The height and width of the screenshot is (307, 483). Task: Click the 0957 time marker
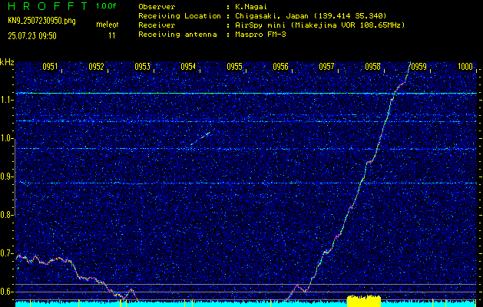pyautogui.click(x=326, y=67)
